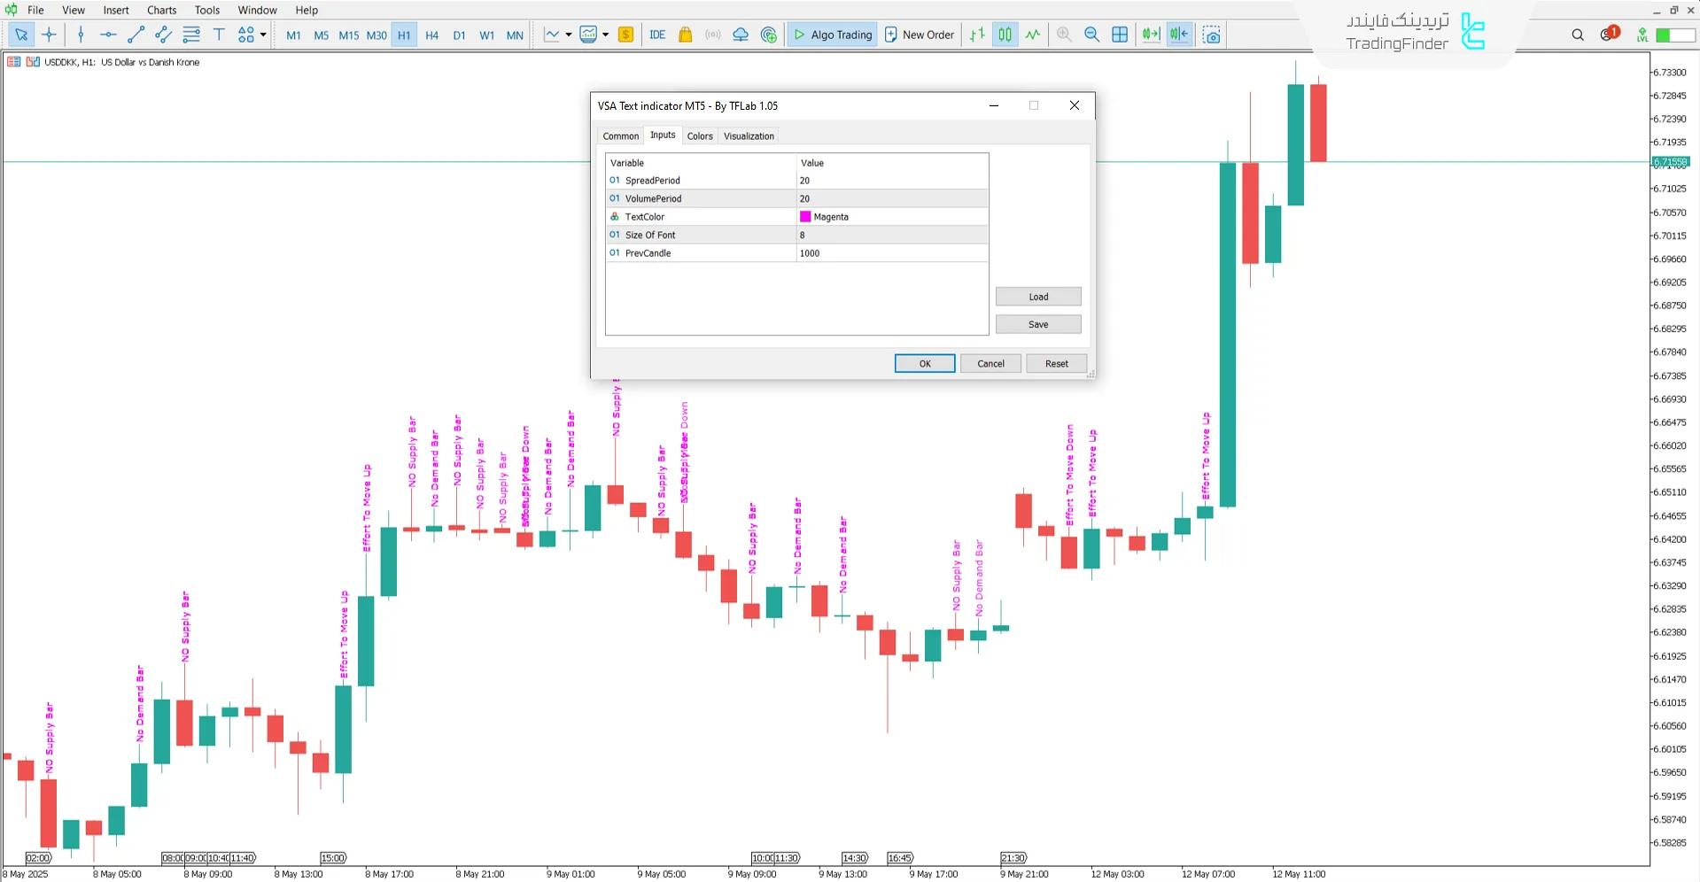Open the MetaEditor via IDE icon

tap(657, 35)
